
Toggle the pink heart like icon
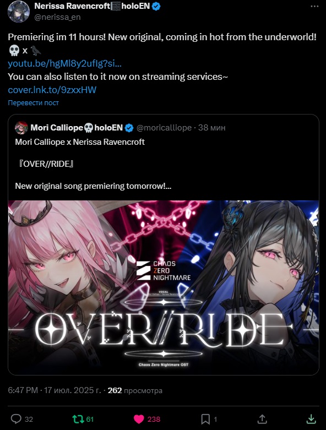139,419
